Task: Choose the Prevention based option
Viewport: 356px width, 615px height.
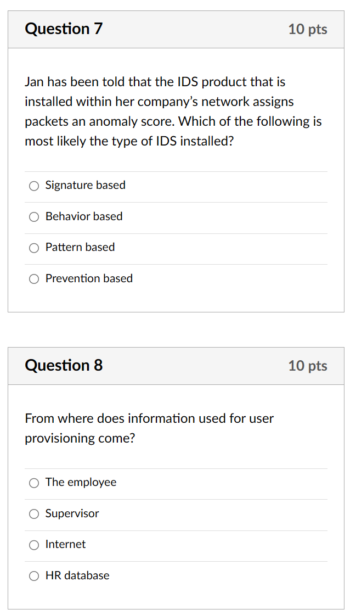Action: (33, 279)
